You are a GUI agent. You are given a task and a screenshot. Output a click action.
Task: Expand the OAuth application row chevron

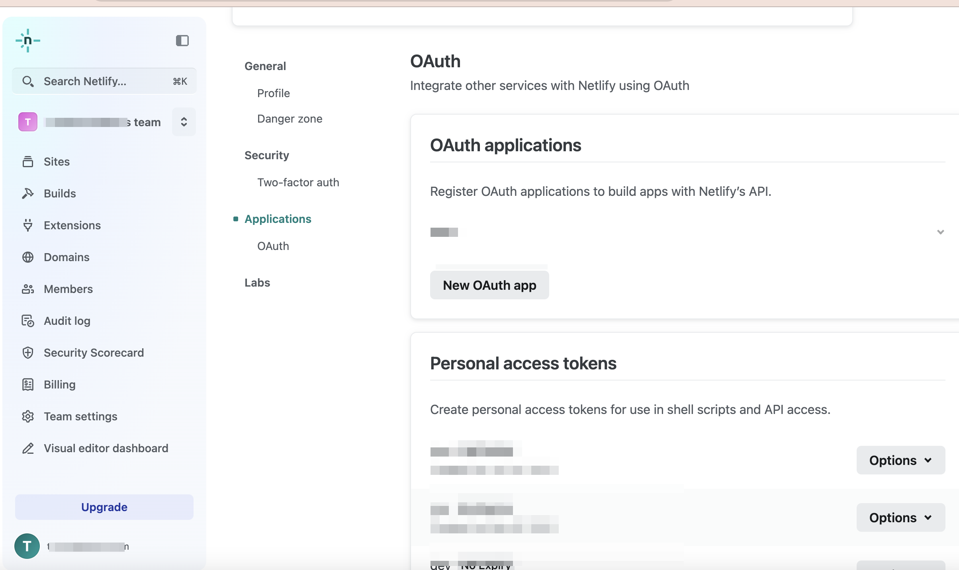[940, 232]
